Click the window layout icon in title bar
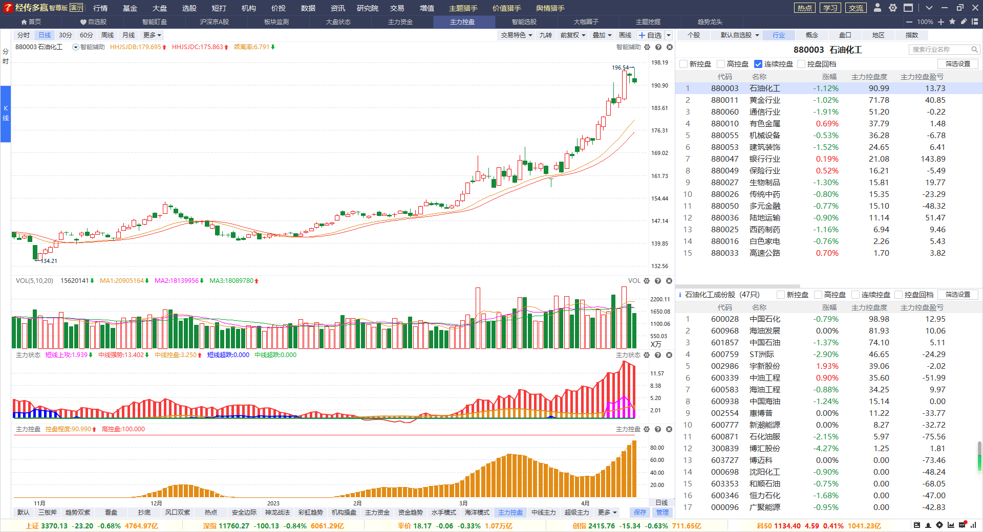The image size is (983, 532). point(908,8)
